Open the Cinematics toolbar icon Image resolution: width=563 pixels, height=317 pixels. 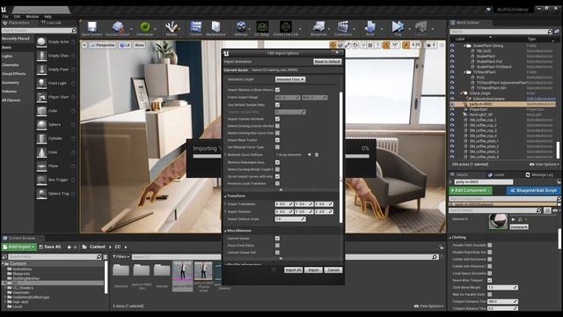tap(343, 28)
